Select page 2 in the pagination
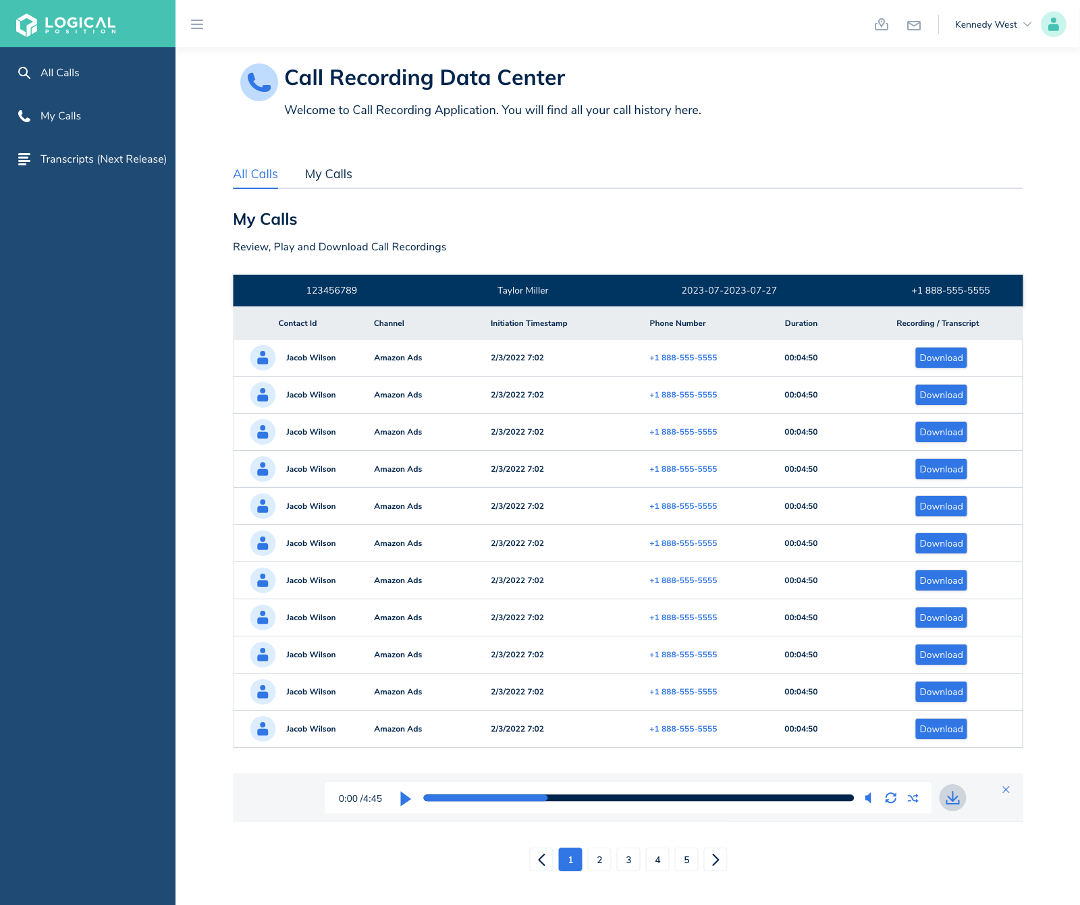 599,860
